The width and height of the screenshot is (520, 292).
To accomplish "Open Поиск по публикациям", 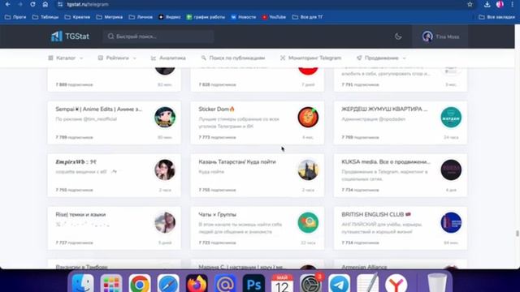I will click(x=233, y=58).
